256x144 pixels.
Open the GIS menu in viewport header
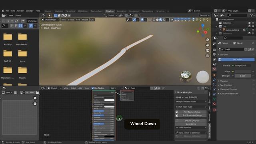click(92, 20)
